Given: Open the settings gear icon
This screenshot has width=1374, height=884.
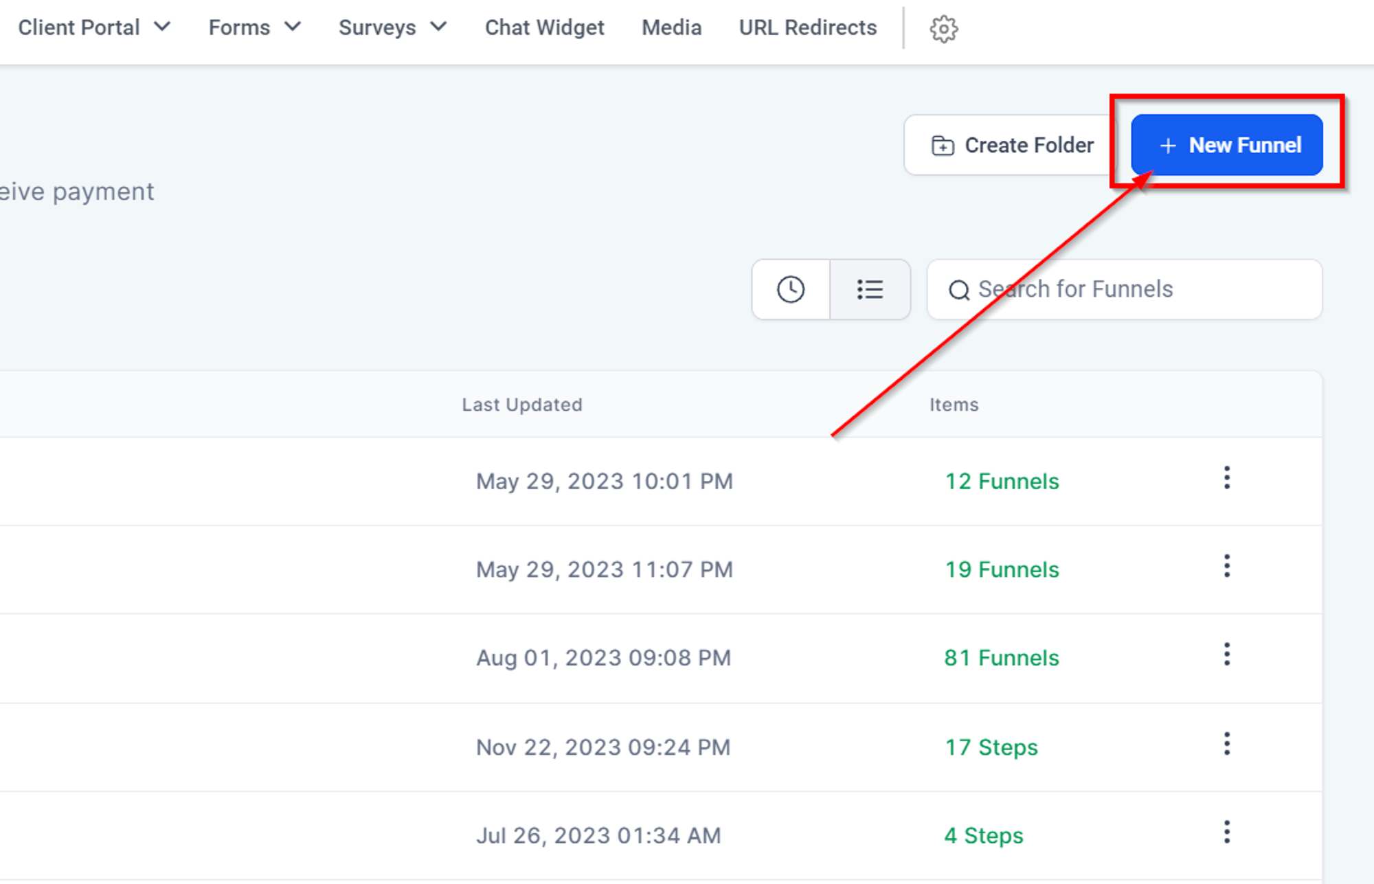Looking at the screenshot, I should 944,29.
